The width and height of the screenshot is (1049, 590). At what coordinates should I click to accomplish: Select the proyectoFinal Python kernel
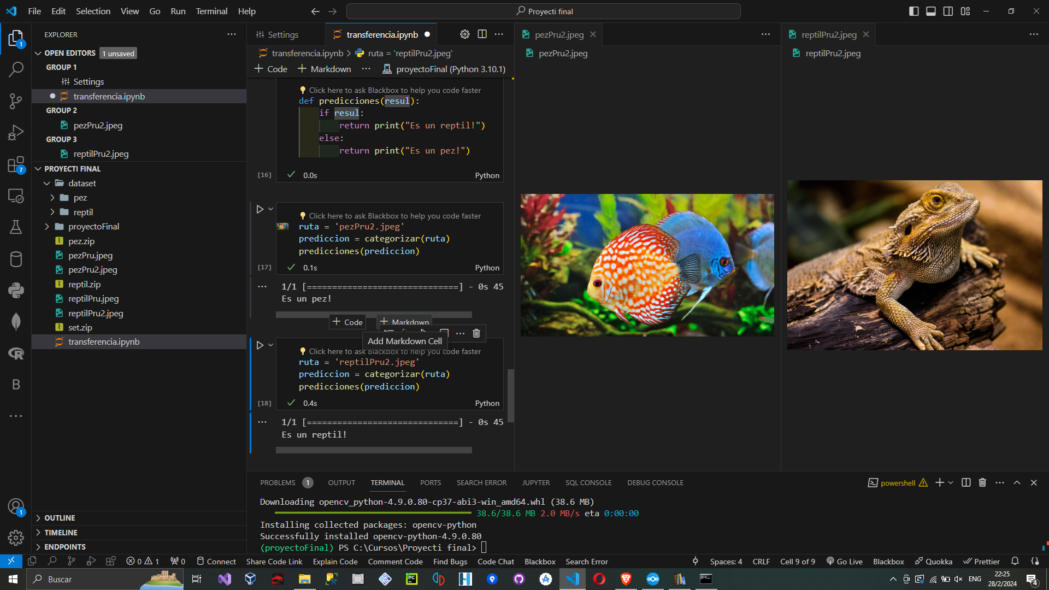coord(444,69)
